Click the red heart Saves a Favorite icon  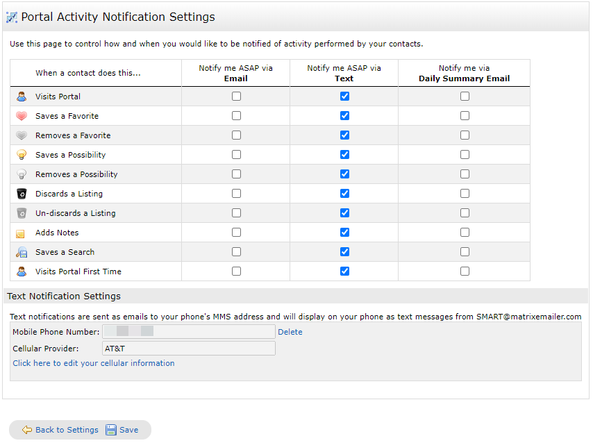coord(21,116)
